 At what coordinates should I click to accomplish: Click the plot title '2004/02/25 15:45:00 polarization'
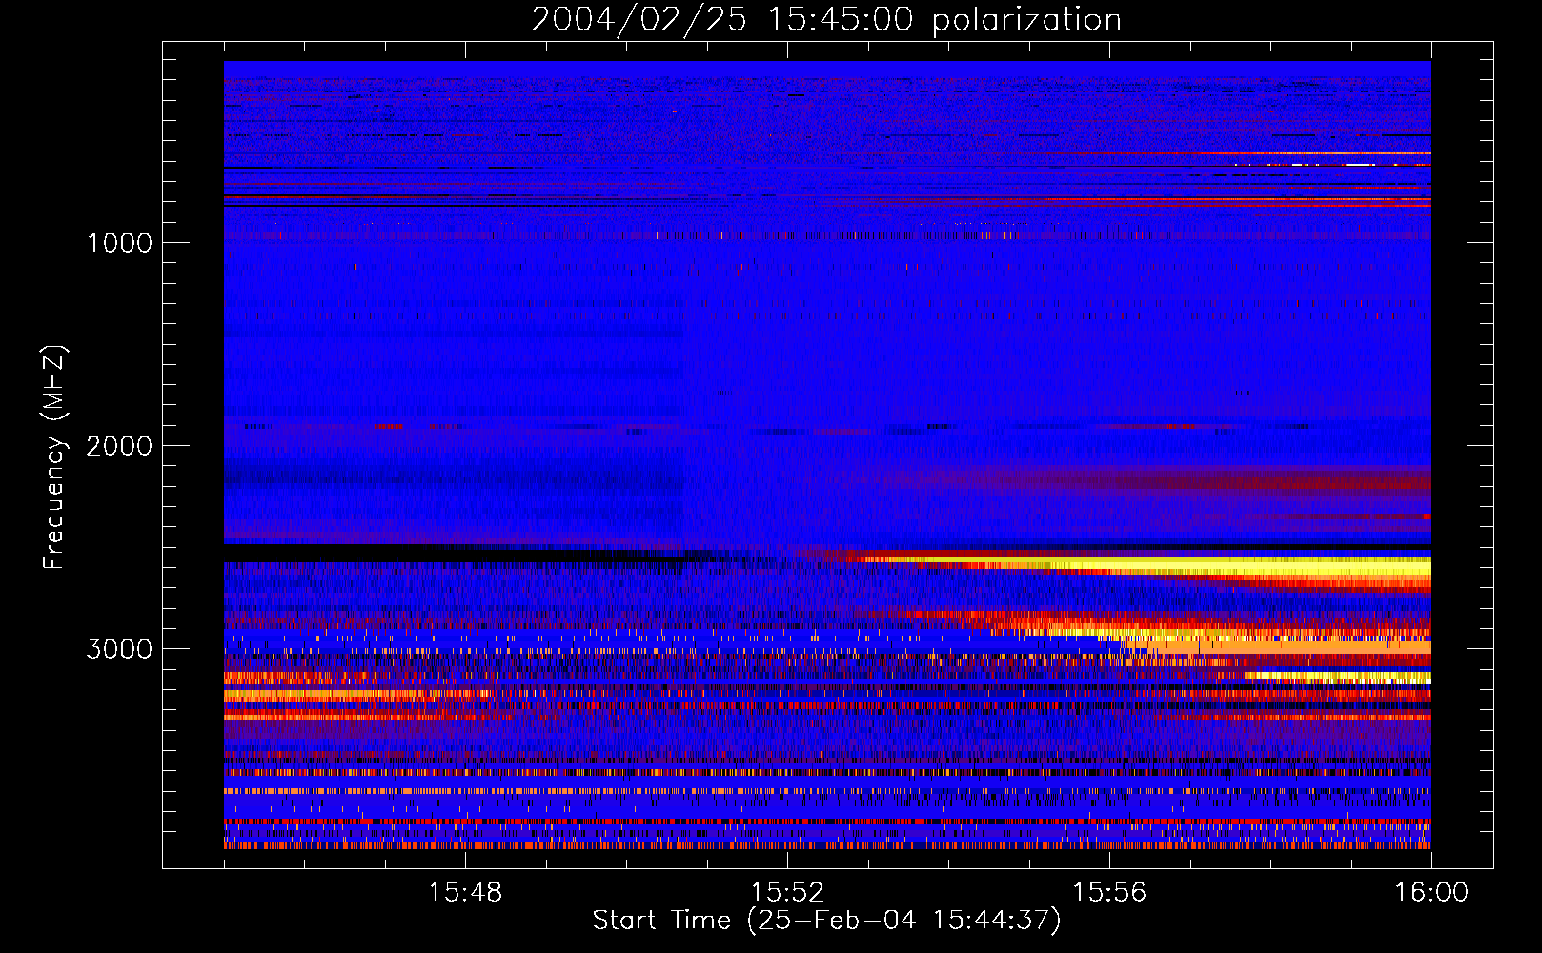[826, 20]
